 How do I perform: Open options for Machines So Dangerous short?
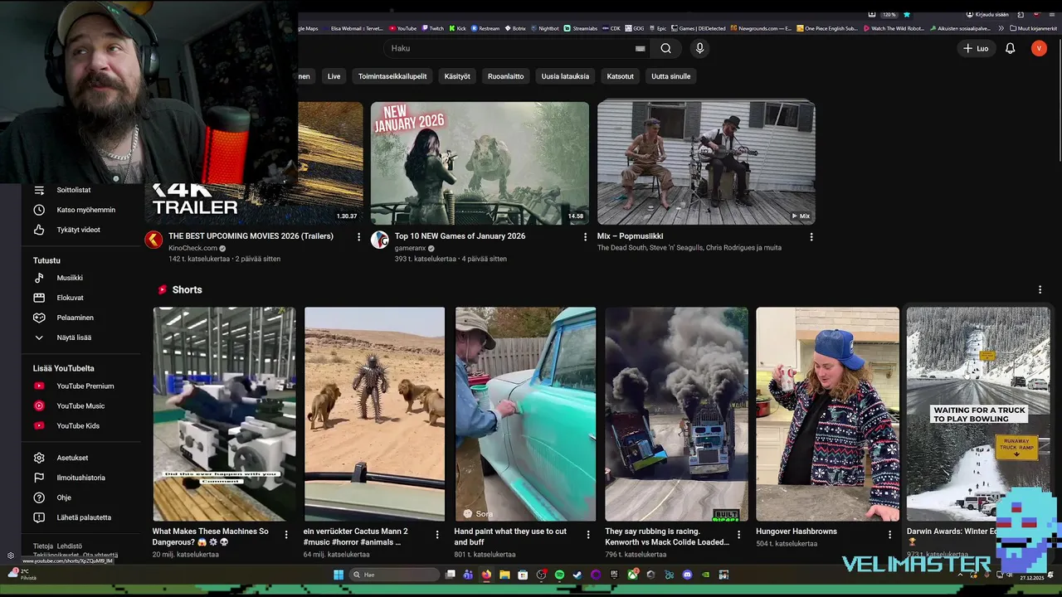[x=286, y=535]
